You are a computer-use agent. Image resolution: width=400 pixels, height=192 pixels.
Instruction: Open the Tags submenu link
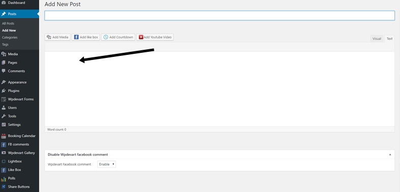[x=5, y=44]
